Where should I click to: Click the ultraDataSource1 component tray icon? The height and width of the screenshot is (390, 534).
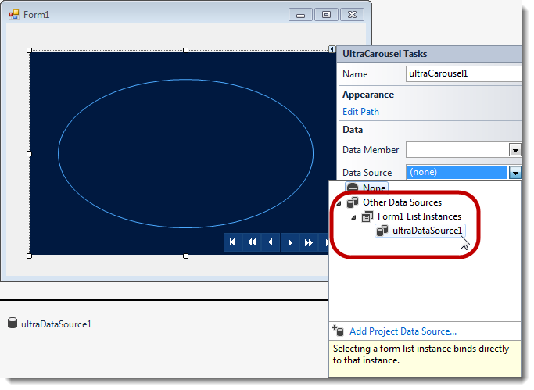(13, 324)
